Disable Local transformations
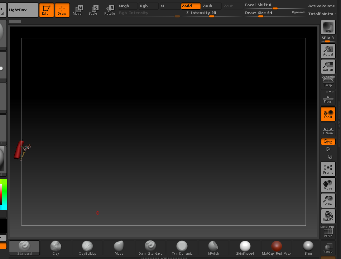341x259 pixels. tap(328, 114)
